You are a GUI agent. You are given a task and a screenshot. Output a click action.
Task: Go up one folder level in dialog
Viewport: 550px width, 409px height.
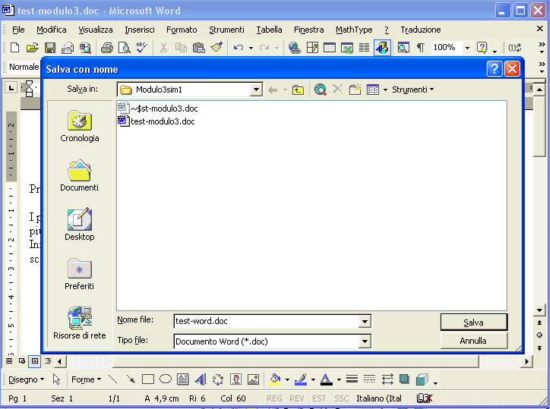tap(298, 90)
